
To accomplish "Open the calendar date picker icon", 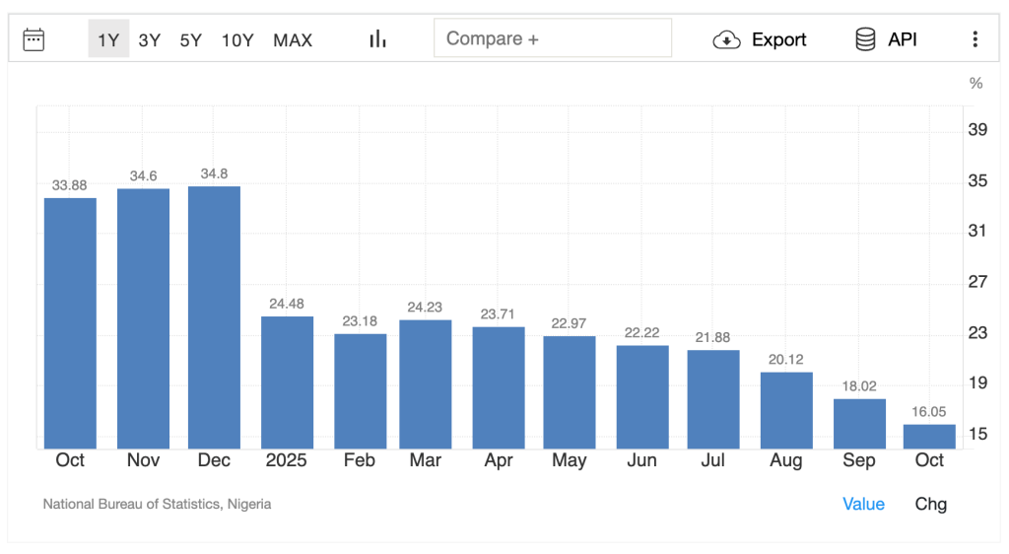I will 34,39.
